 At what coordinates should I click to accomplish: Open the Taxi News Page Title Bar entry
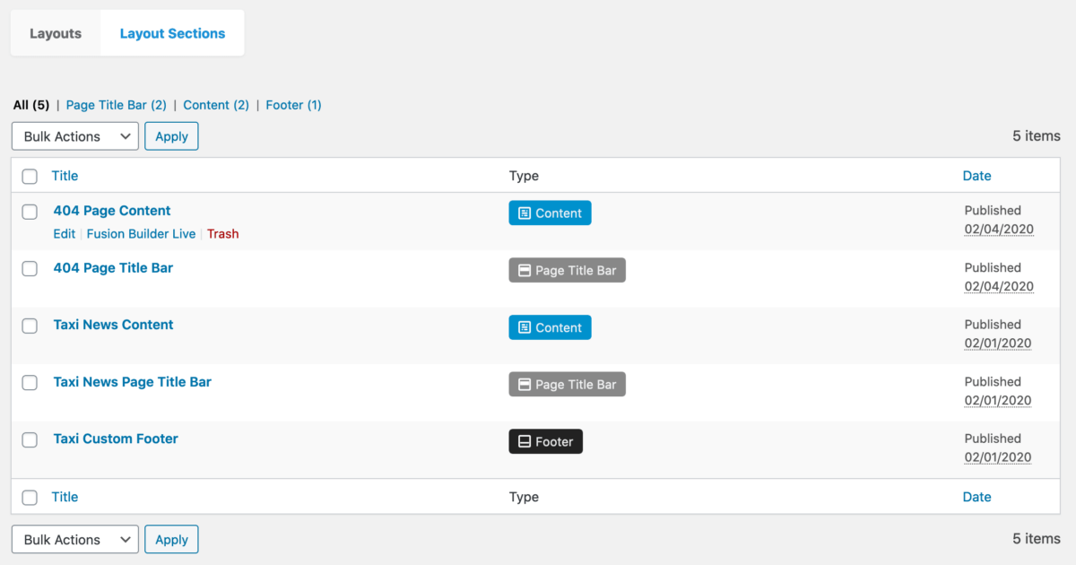pos(133,382)
